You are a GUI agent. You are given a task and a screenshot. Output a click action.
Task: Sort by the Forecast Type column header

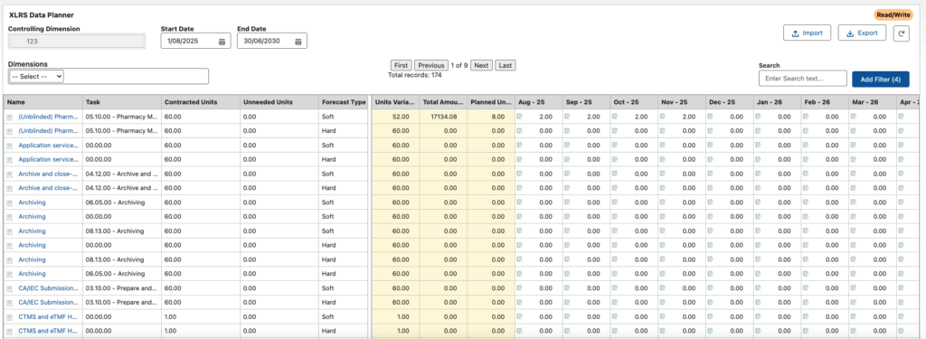[344, 102]
